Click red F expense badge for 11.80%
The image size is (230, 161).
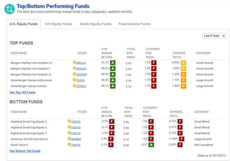182,139
